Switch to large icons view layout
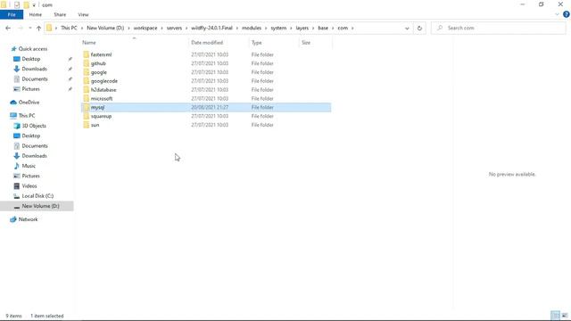 [565, 316]
